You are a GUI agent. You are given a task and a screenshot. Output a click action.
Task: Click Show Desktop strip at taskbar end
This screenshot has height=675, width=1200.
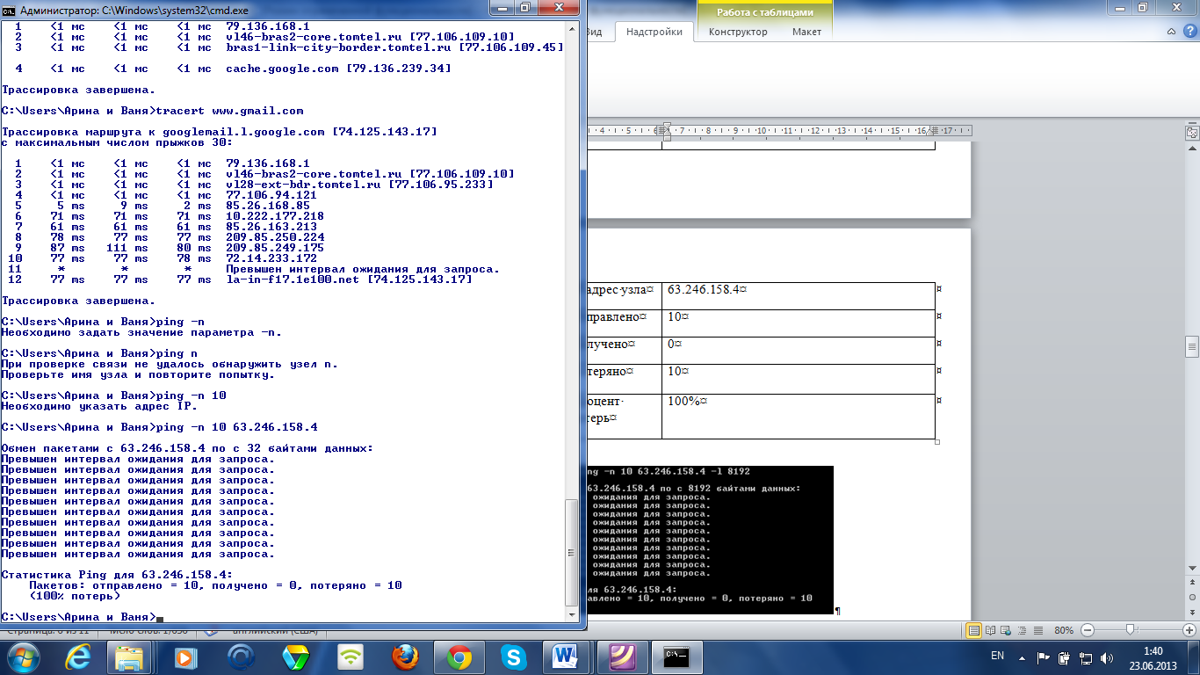pyautogui.click(x=1194, y=657)
